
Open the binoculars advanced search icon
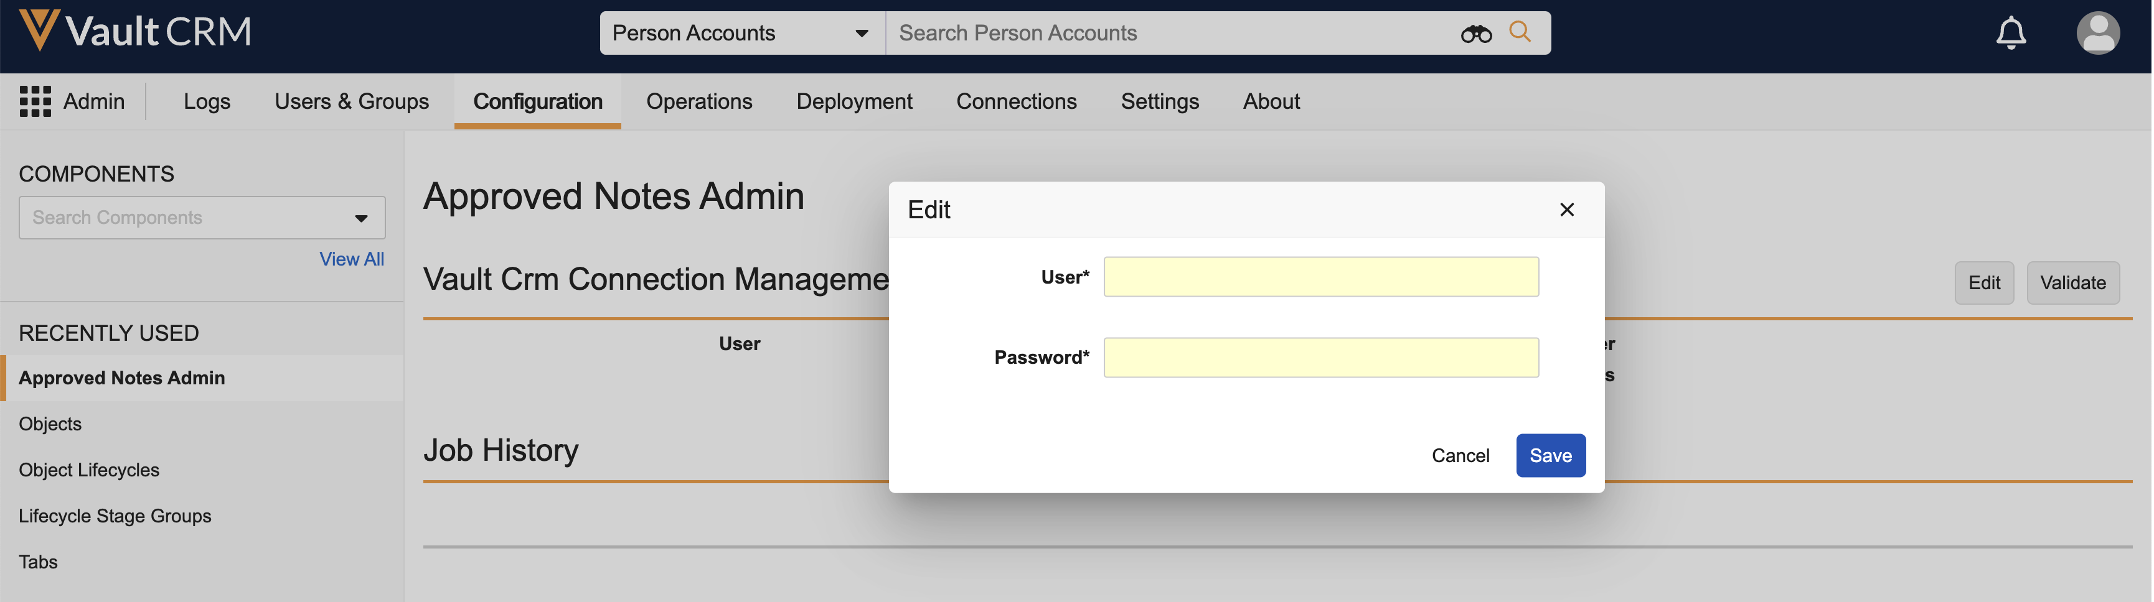[x=1475, y=34]
